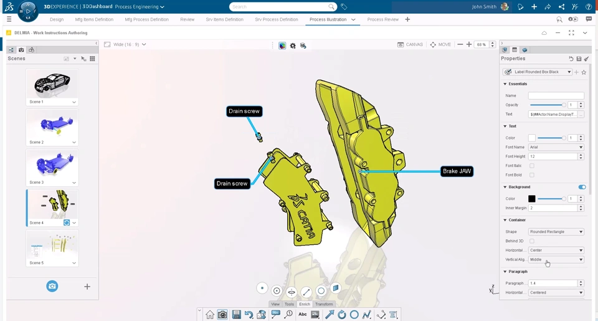598x321 pixels.
Task: Expand the Scene 1 chevron menu
Action: click(x=74, y=102)
